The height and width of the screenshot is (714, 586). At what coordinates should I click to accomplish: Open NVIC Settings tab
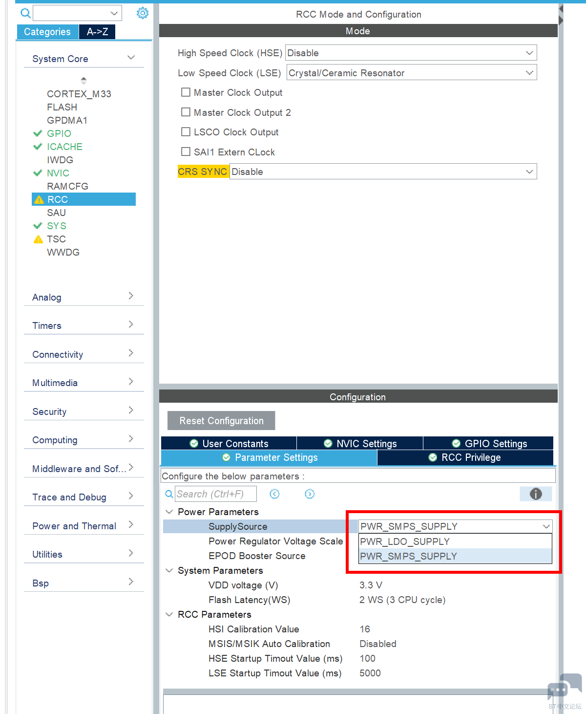360,443
